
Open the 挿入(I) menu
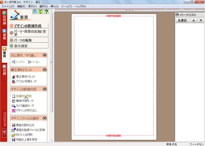click(x=54, y=6)
